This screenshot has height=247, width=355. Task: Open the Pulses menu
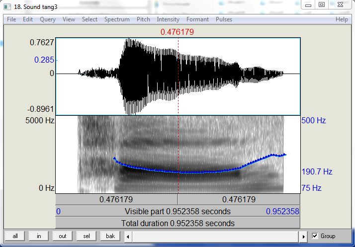(x=224, y=19)
